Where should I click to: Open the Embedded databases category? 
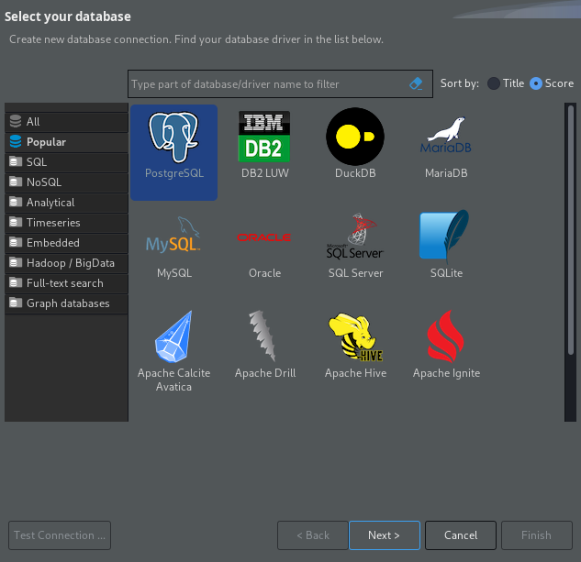coord(66,243)
